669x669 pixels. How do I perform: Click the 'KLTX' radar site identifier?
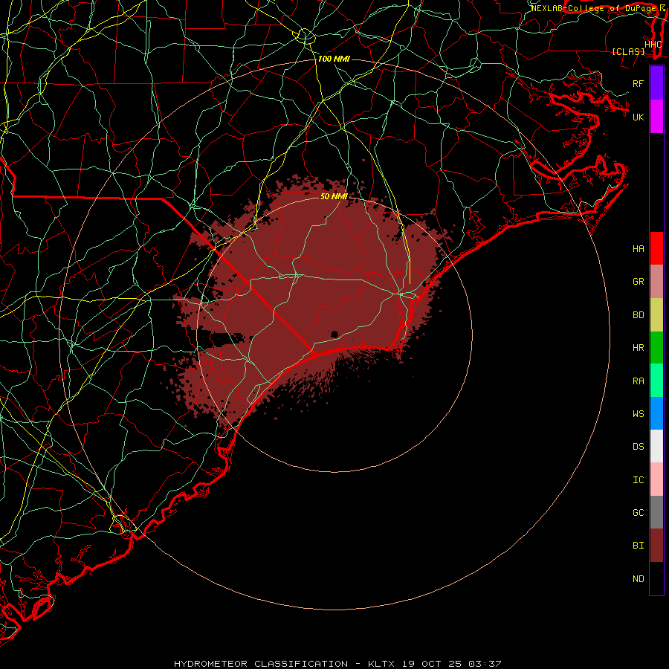tap(381, 664)
